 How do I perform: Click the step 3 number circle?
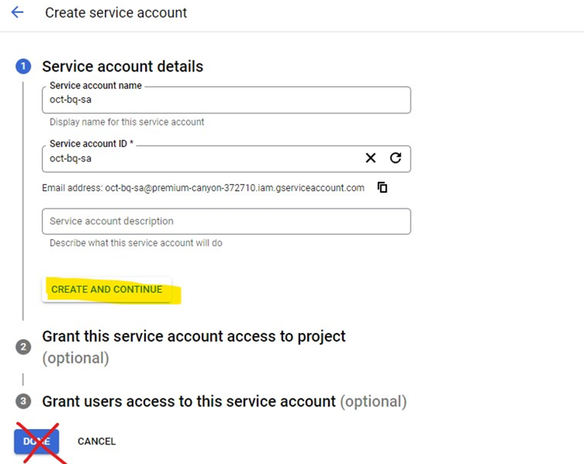tap(23, 402)
